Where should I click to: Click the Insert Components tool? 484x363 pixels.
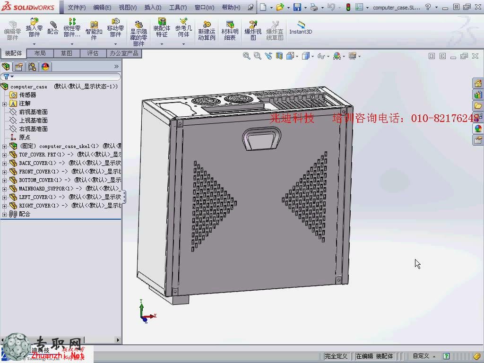pyautogui.click(x=34, y=28)
